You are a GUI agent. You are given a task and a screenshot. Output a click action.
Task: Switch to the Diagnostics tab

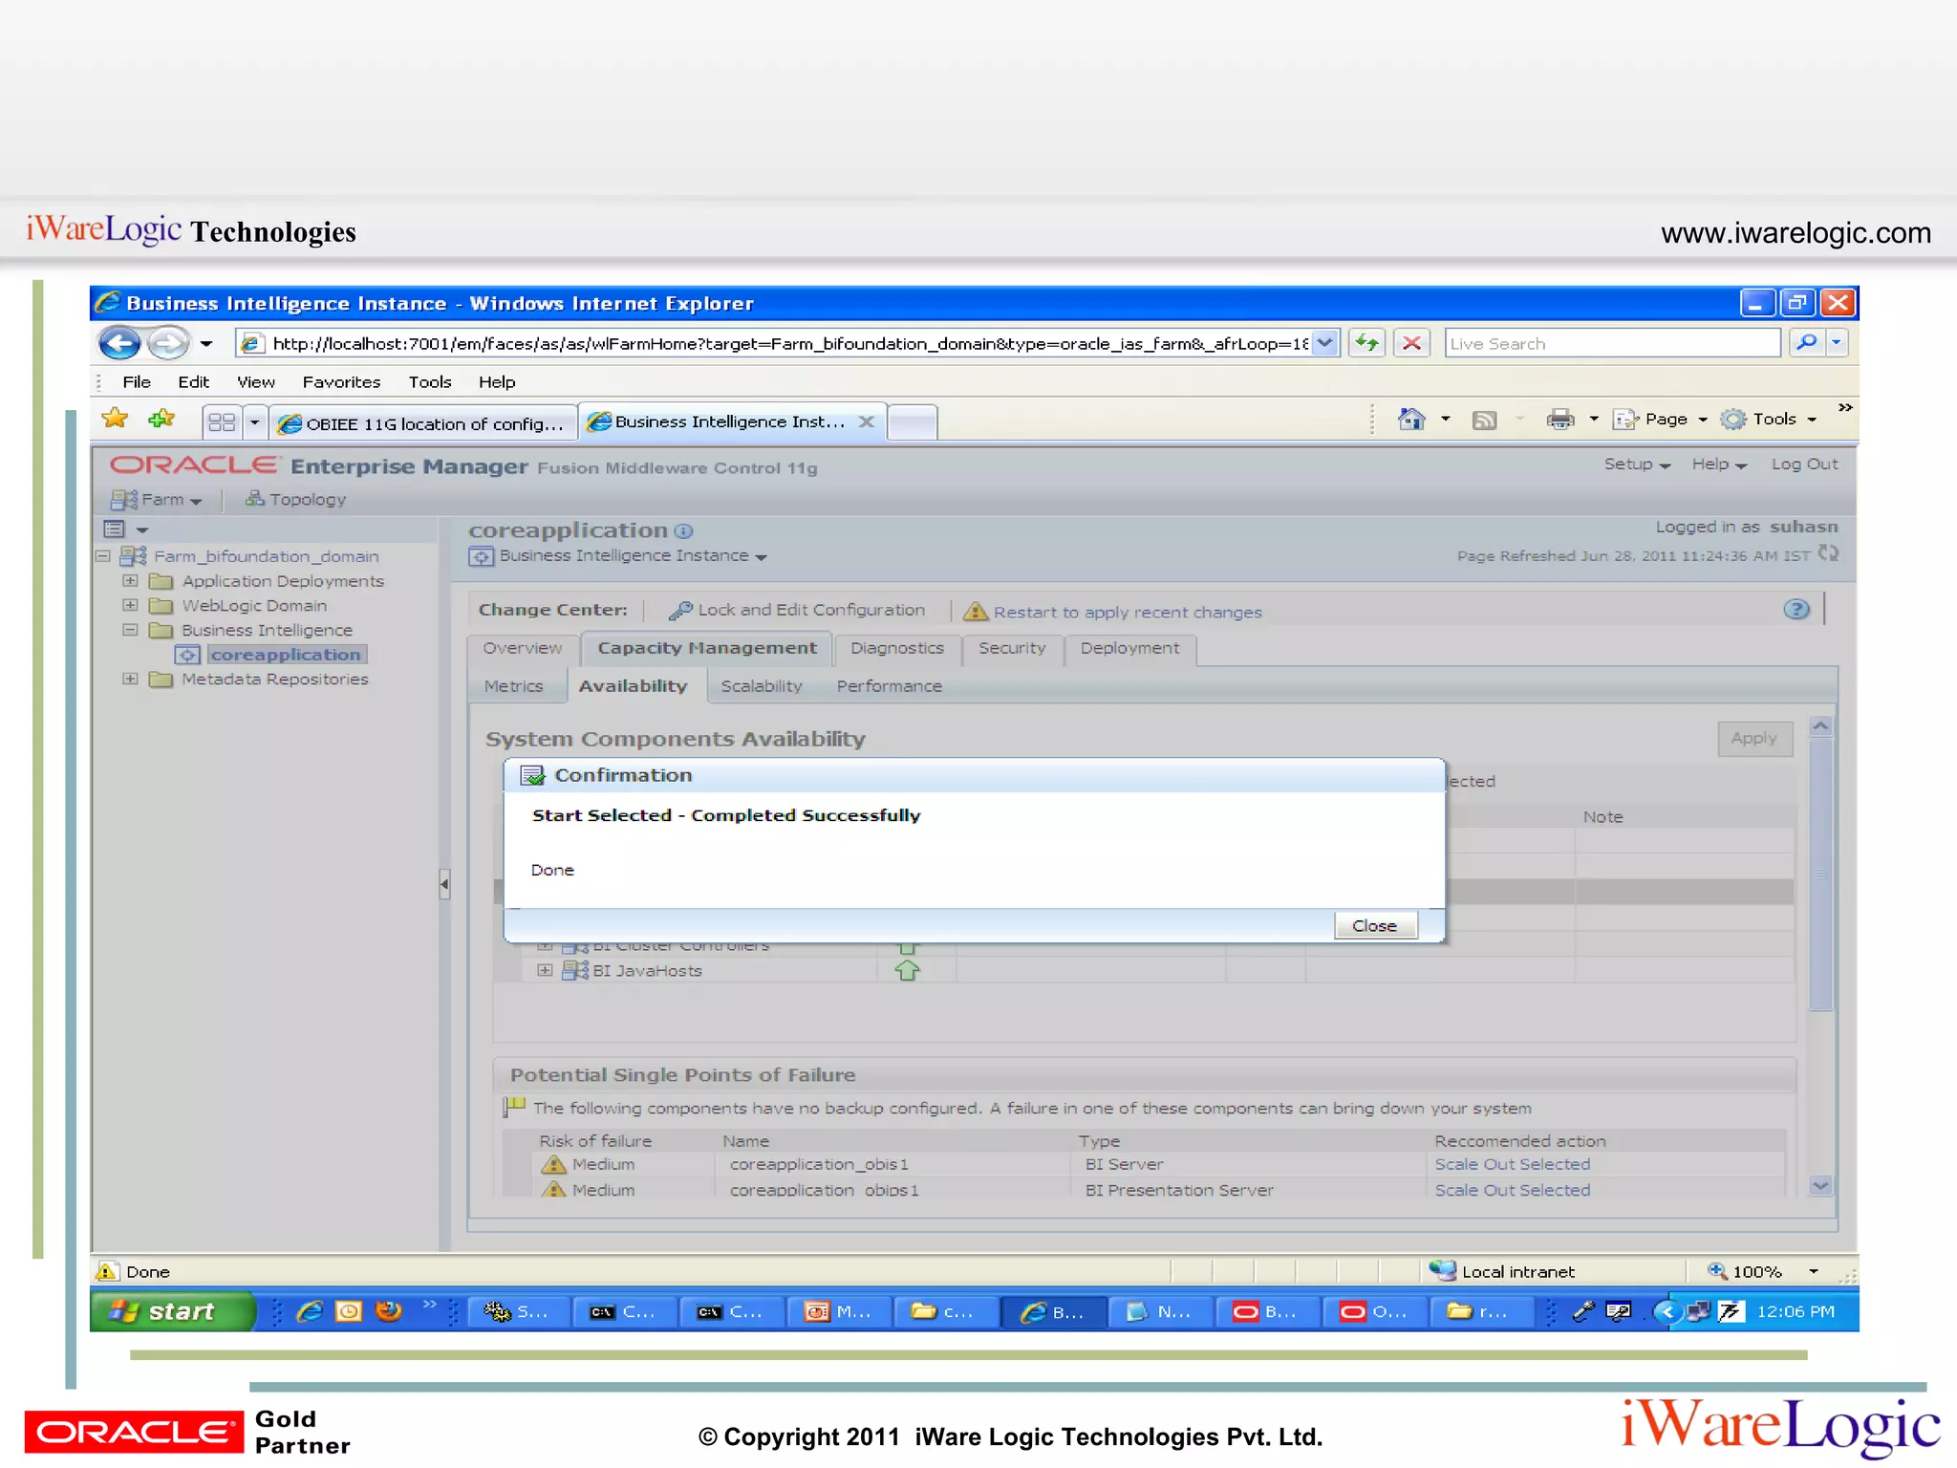[896, 648]
